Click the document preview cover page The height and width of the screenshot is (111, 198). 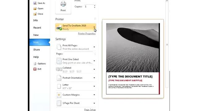pos(133,59)
